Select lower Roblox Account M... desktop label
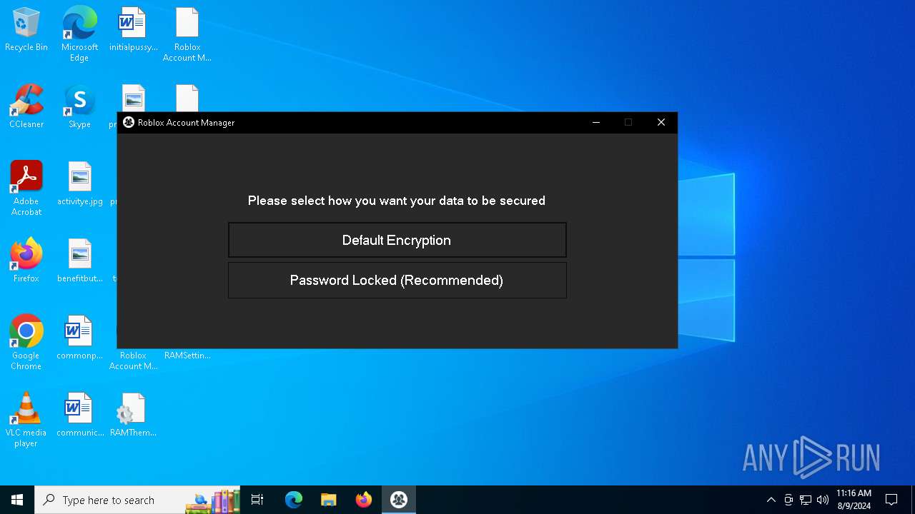The width and height of the screenshot is (915, 514). pyautogui.click(x=133, y=361)
